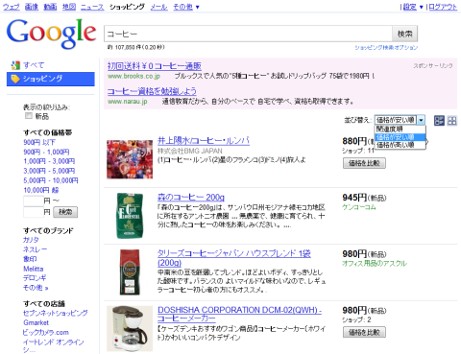461x354 pixels.
Task: Open 設定 dropdown at top right
Action: (x=413, y=7)
